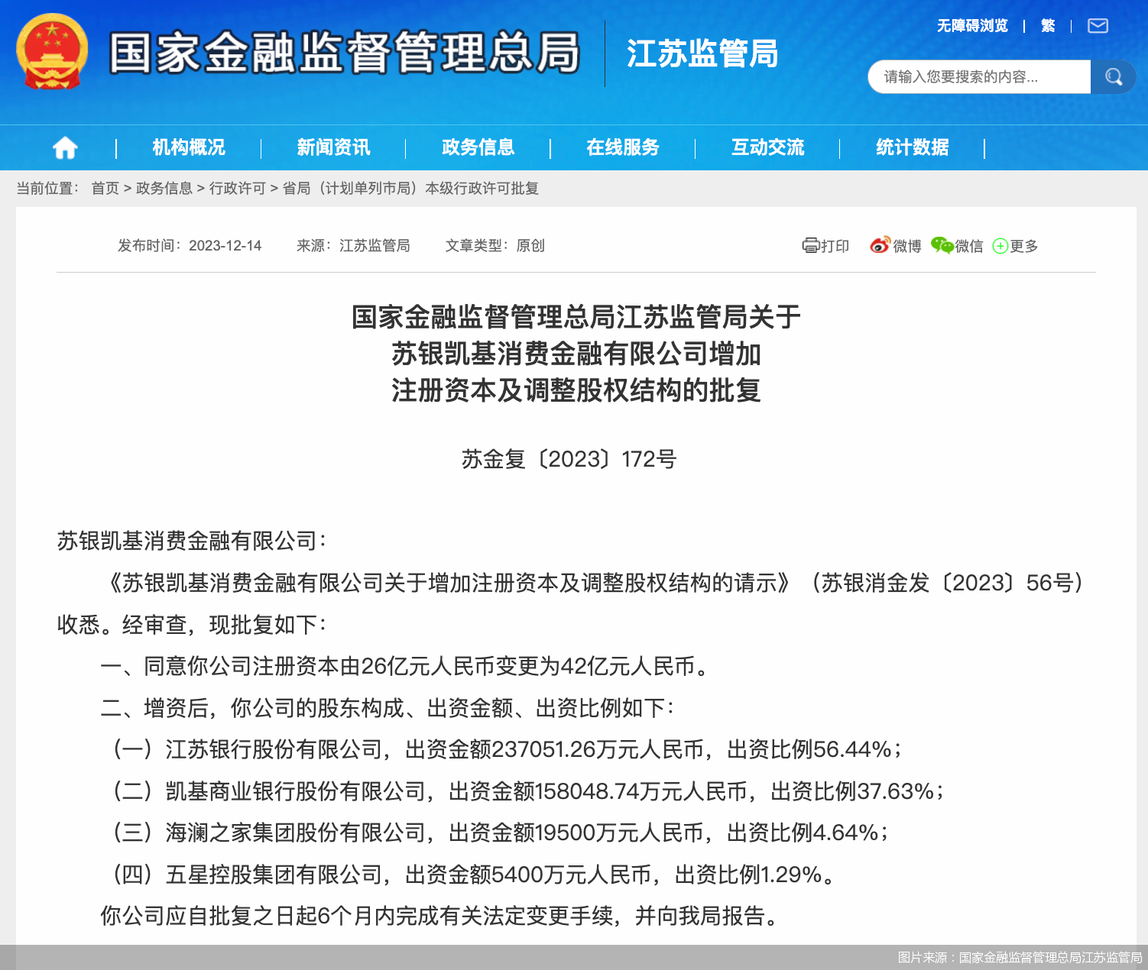Expand the 政务信息 navigation item
1148x970 pixels.
tap(478, 147)
